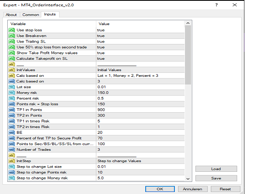Click the string icon beside InitStep

(x=12, y=161)
